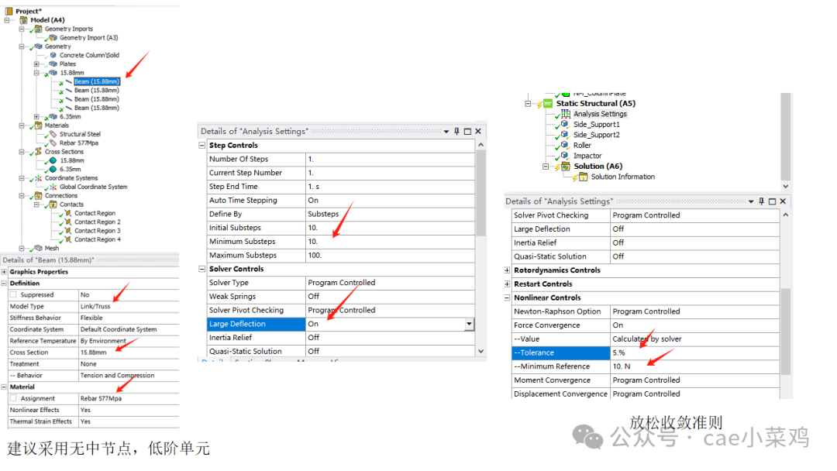Click the Model Type Link/Truss value
This screenshot has height=471, width=837.
pyautogui.click(x=129, y=306)
